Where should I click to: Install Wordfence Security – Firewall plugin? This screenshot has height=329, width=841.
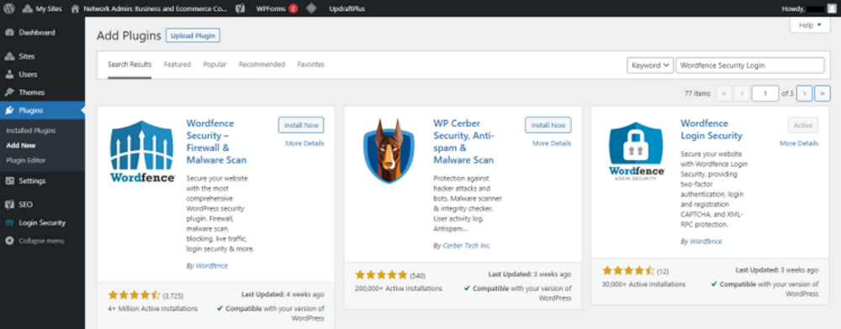(301, 125)
